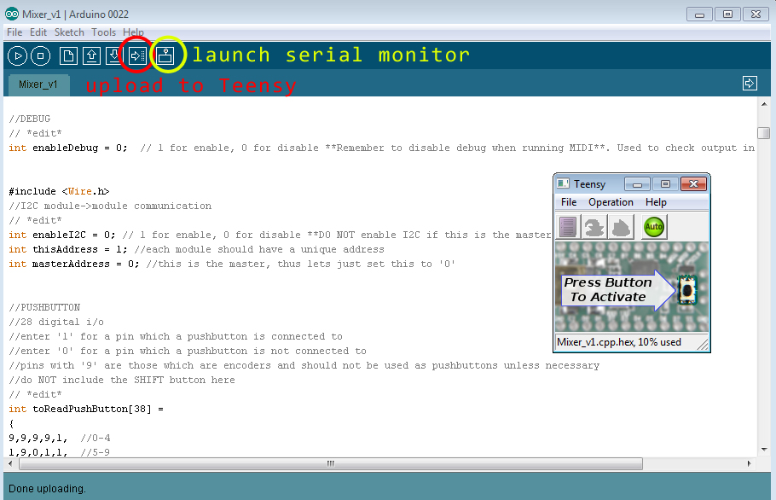Image resolution: width=776 pixels, height=500 pixels.
Task: Click the Verify (play) button in Arduino toolbar
Action: pyautogui.click(x=17, y=56)
